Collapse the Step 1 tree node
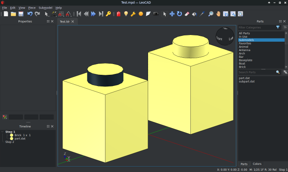Viewport: 288px width, 172px height. (x=2, y=132)
